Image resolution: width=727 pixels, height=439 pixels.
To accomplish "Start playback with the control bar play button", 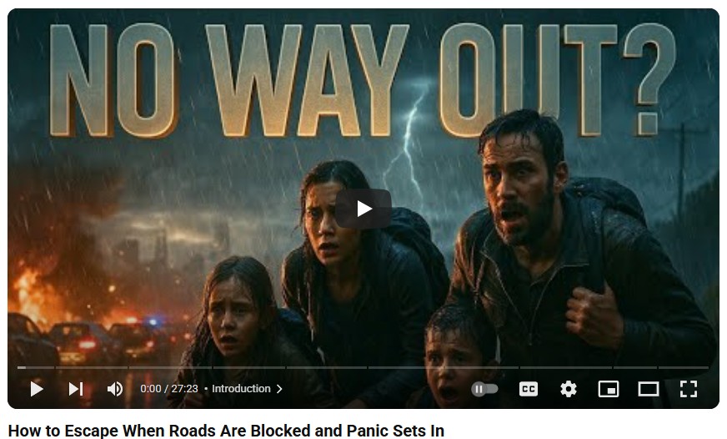I will [37, 389].
